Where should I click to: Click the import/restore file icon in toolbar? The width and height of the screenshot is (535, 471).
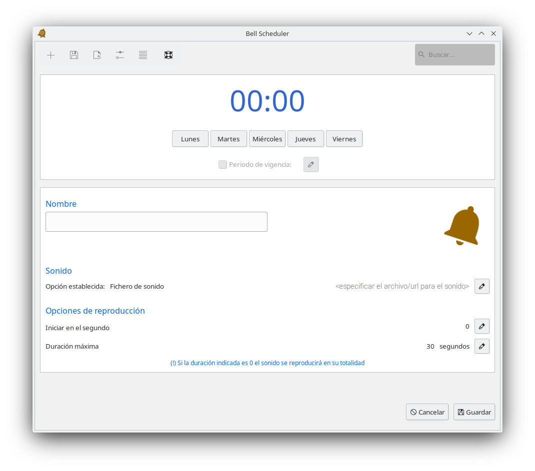[97, 55]
